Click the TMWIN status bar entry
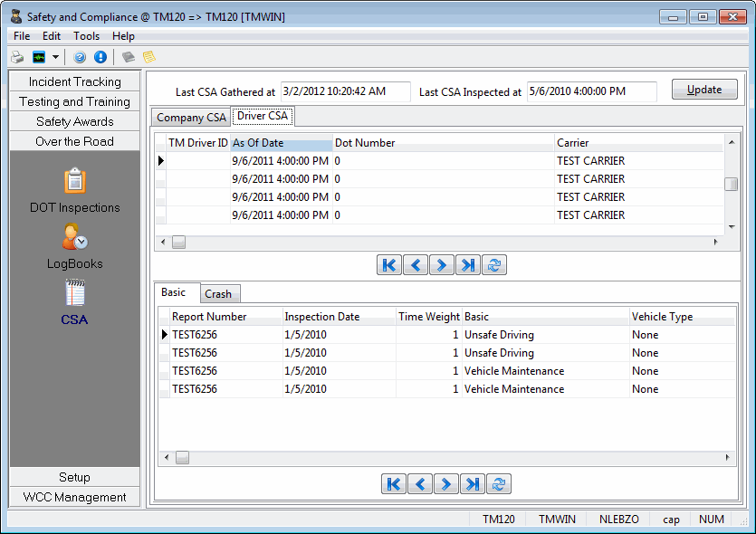The width and height of the screenshot is (756, 534). (558, 519)
